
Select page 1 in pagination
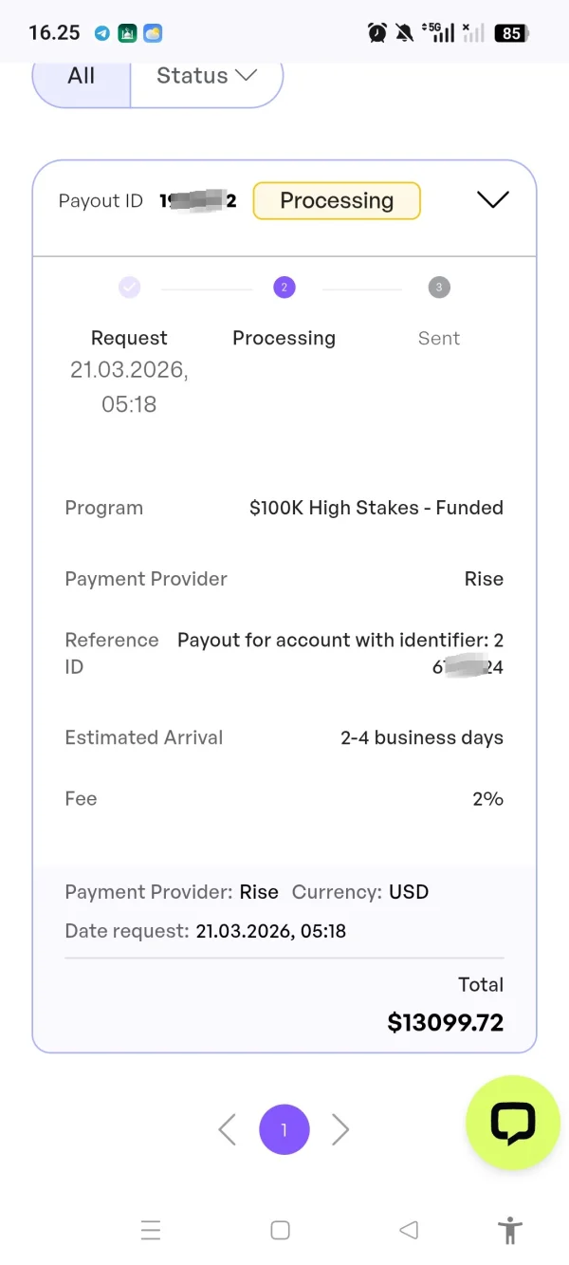[x=284, y=1129]
